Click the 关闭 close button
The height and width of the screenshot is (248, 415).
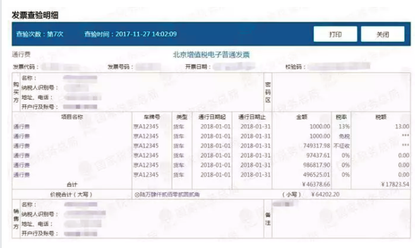coord(383,34)
